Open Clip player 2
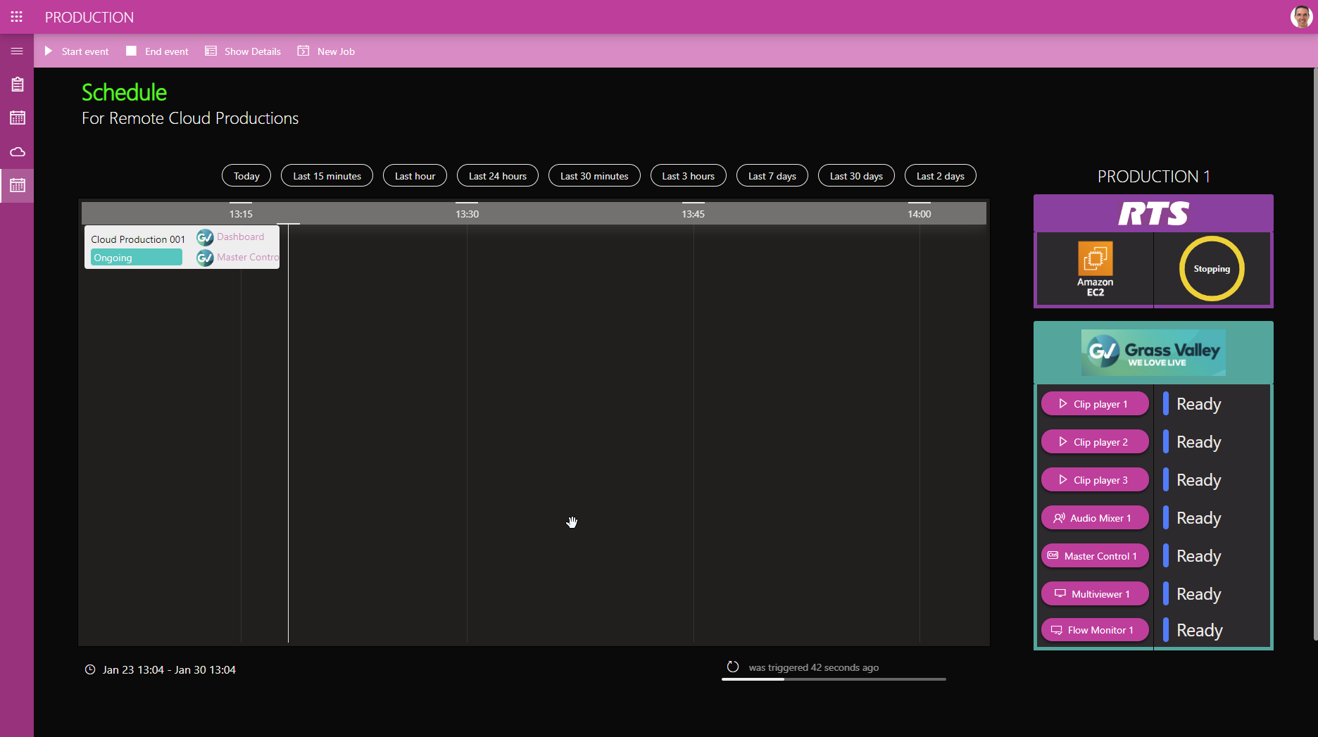 click(x=1095, y=442)
